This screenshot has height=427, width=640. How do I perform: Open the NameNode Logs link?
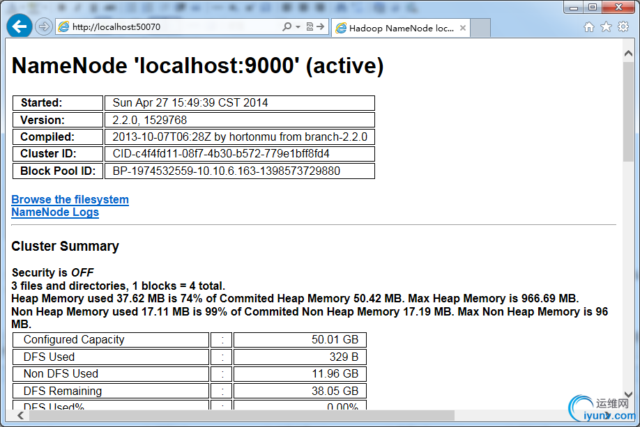55,212
